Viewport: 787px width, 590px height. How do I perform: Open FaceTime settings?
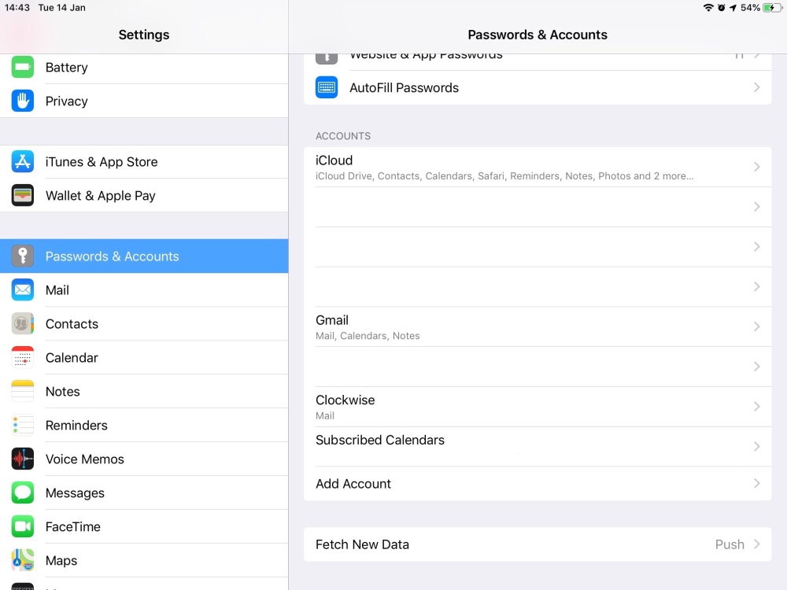[144, 526]
